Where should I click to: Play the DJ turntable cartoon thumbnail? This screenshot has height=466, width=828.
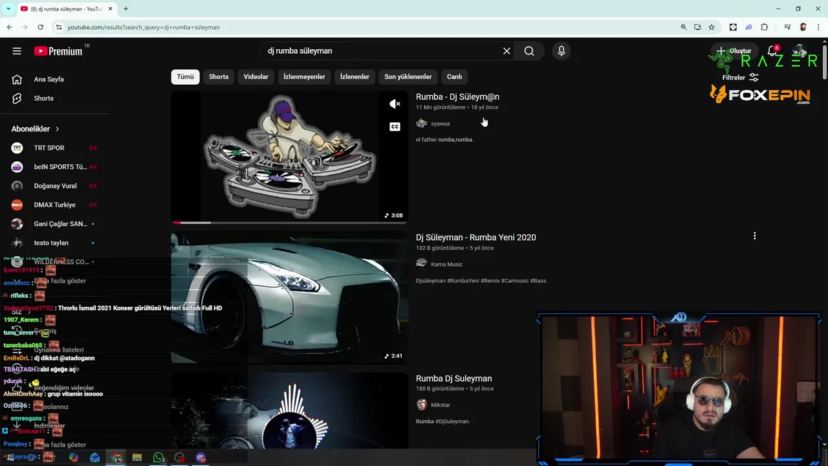[290, 157]
